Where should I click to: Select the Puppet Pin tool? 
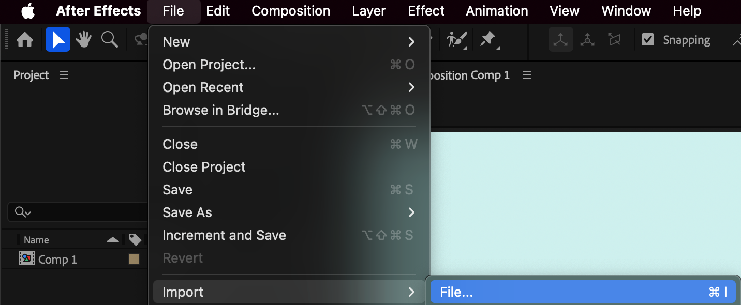[488, 40]
